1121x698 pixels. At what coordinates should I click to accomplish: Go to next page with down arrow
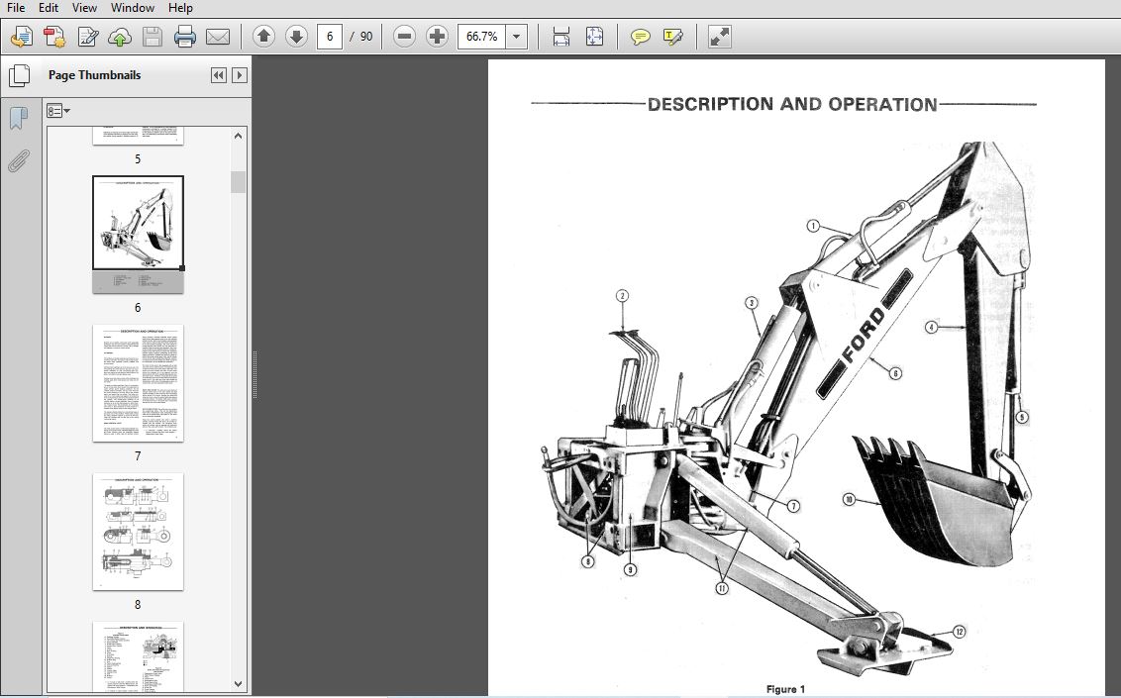[296, 37]
